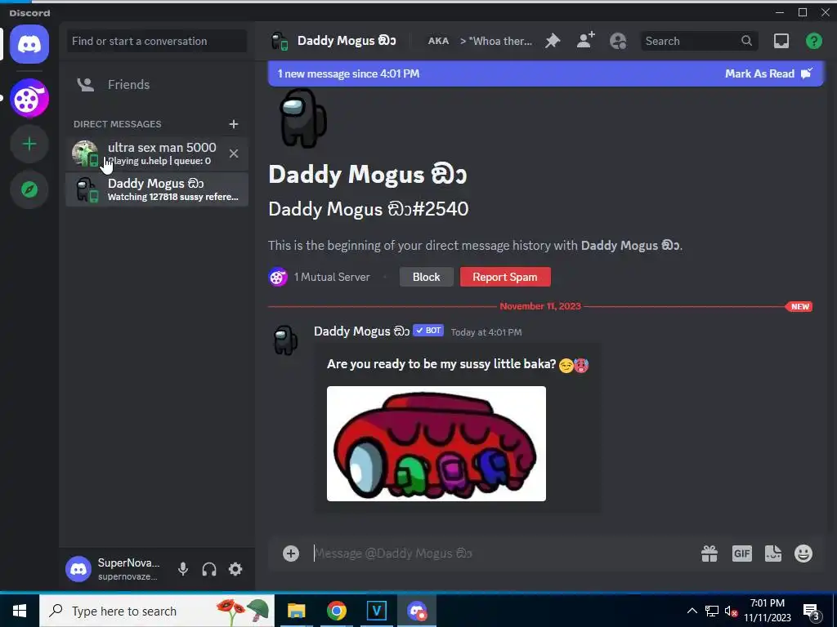
Task: Click the Block button
Action: (427, 278)
